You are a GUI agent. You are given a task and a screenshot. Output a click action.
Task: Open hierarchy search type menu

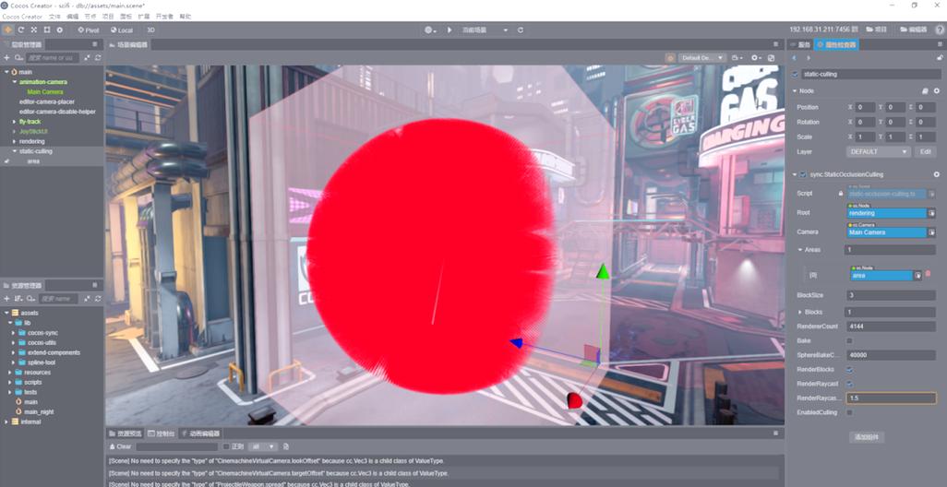click(x=19, y=57)
